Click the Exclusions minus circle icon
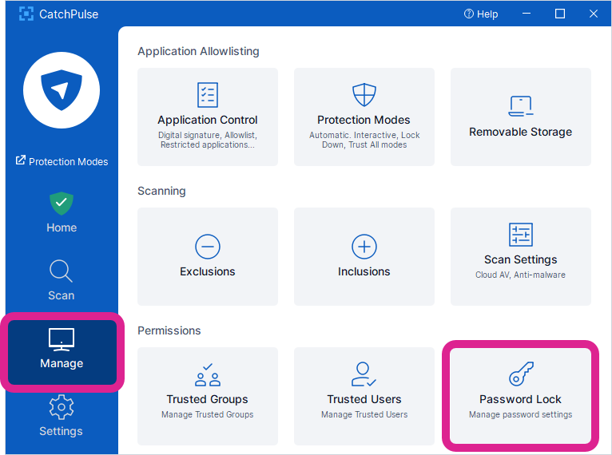 [x=208, y=247]
